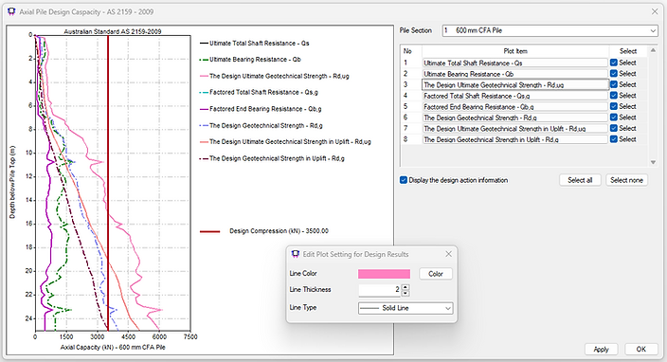Click legend entry Ultimate Geotechnical Strength in Uplift - Rd,ug
667x362 pixels.
click(285, 141)
